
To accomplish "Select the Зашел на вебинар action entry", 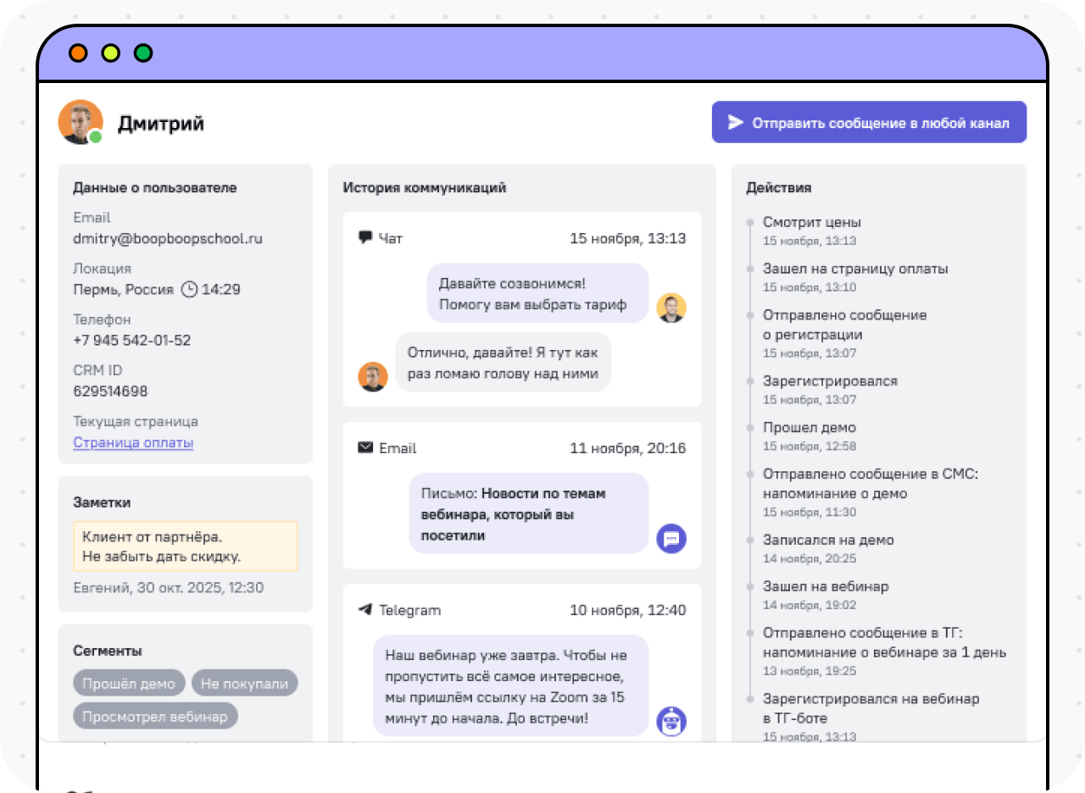I will pyautogui.click(x=826, y=595).
